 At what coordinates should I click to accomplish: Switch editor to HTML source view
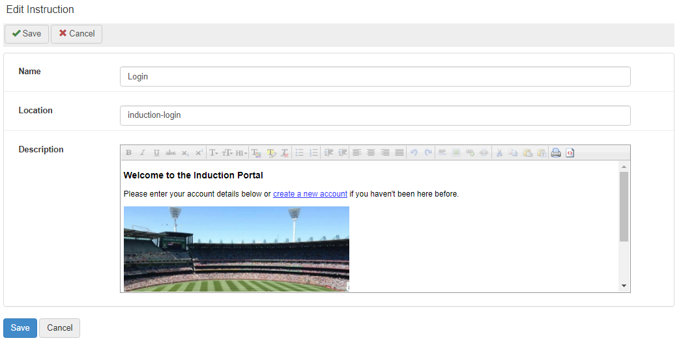(x=570, y=153)
